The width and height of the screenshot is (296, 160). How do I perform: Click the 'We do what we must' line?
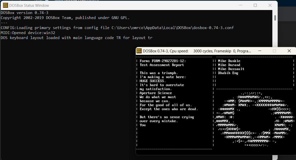[x=158, y=97]
